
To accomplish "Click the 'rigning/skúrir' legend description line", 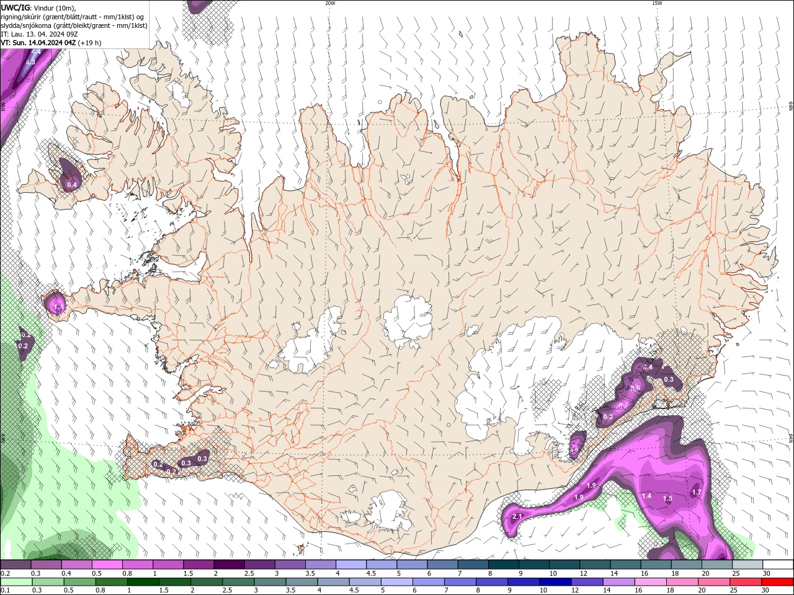I will pyautogui.click(x=72, y=16).
